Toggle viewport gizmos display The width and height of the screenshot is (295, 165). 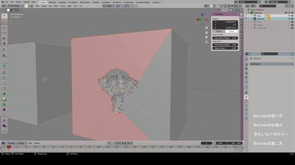click(x=212, y=6)
